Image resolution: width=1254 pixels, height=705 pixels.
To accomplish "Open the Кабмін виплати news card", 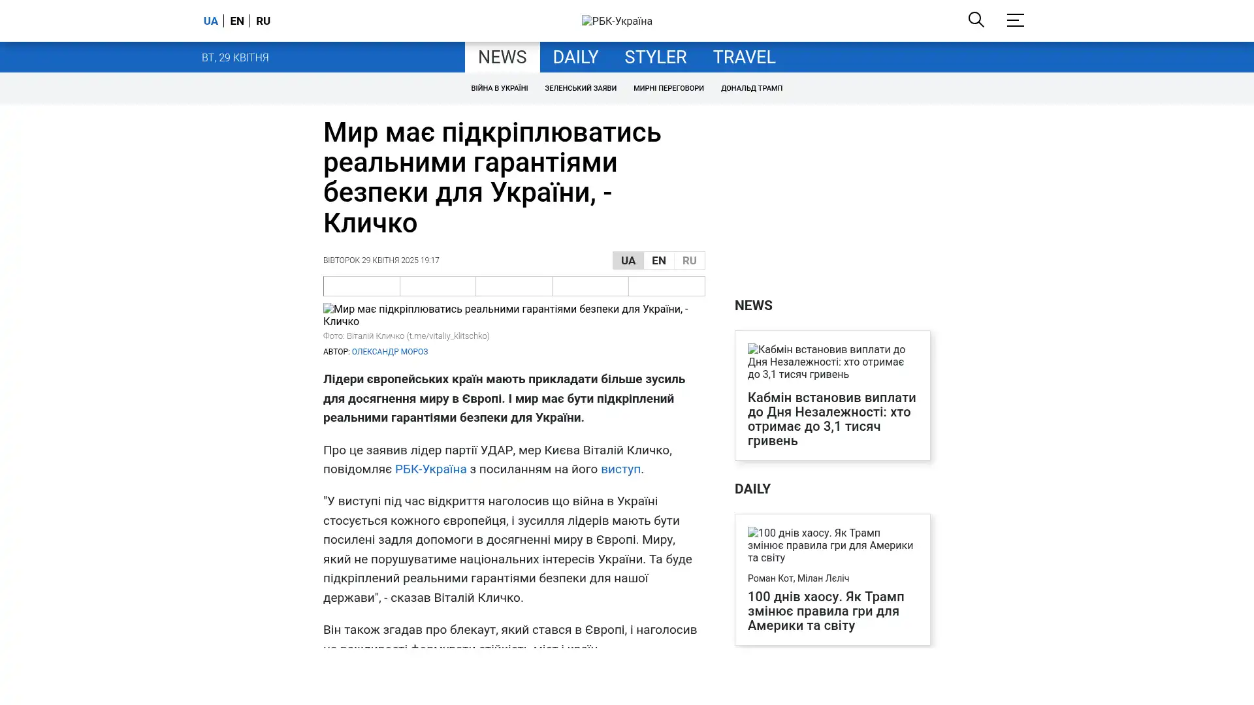I will tap(831, 418).
